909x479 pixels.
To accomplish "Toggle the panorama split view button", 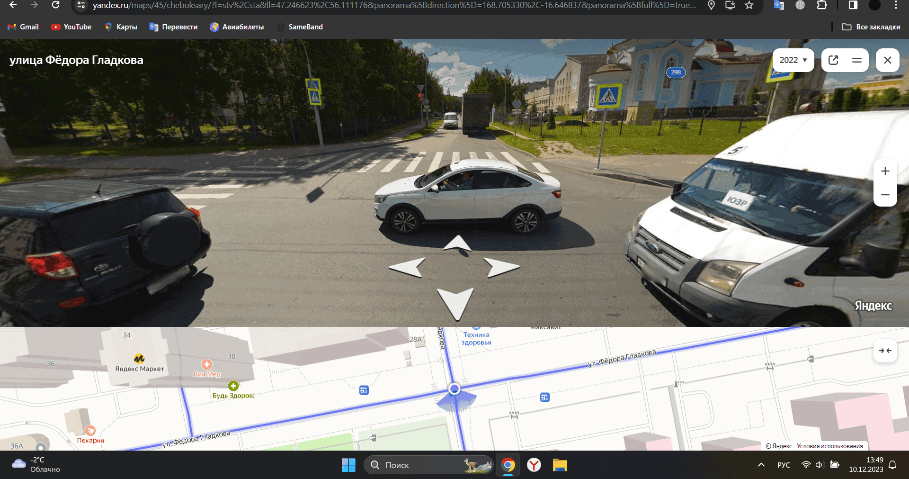I will (x=856, y=60).
